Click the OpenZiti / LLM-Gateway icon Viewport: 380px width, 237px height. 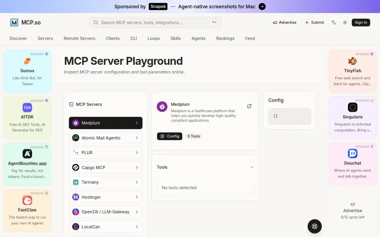point(76,212)
